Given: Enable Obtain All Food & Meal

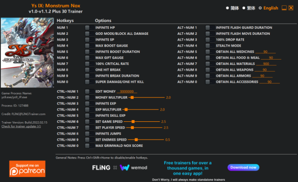Looking at the screenshot, I should (x=210, y=58).
